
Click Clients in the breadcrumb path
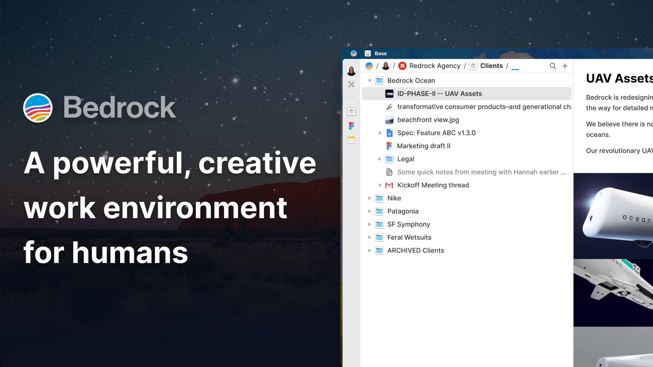(x=491, y=66)
